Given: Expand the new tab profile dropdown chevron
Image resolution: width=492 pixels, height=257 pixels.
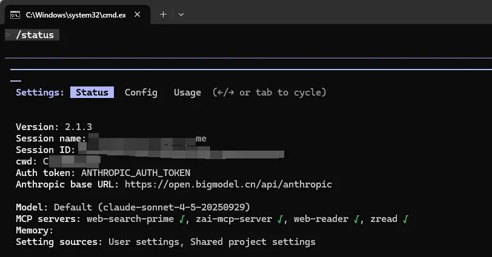Looking at the screenshot, I should tap(181, 15).
